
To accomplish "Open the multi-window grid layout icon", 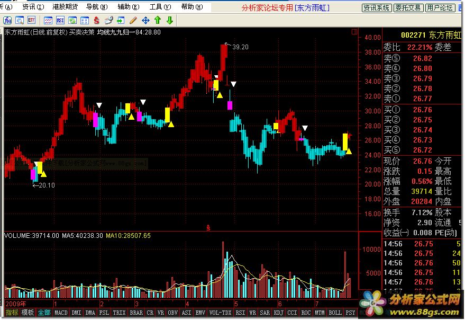I will [85, 20].
